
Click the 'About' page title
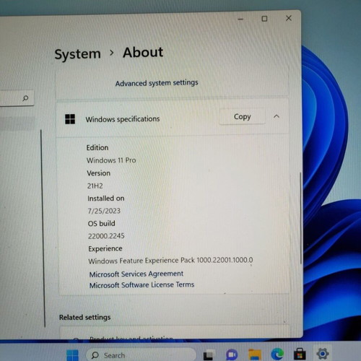coord(143,52)
